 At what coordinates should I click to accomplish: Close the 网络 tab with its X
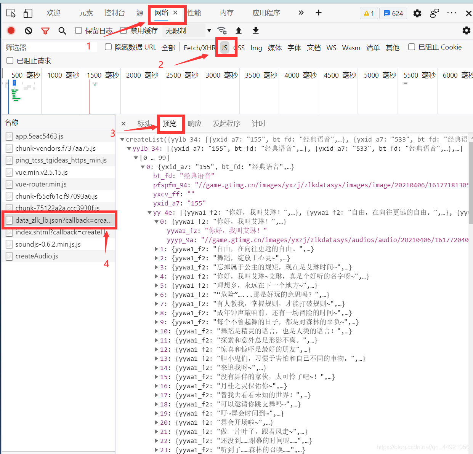pos(175,13)
